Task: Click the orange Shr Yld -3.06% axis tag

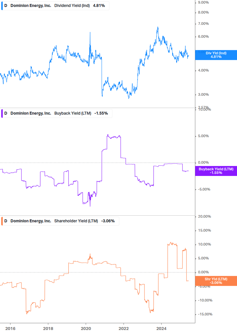Action: (216, 281)
